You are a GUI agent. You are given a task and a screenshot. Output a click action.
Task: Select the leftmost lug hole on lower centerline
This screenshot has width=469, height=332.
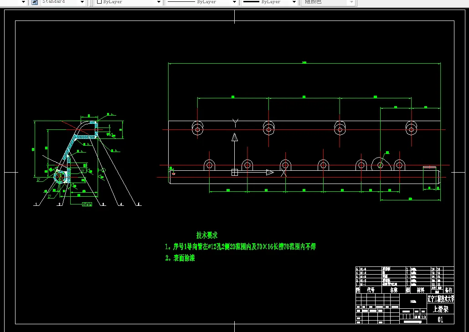(x=209, y=165)
